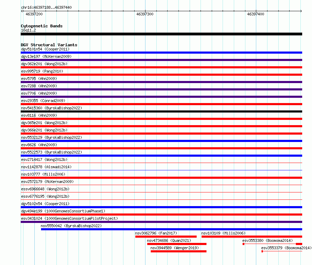Click the 46397300 ruler position label
The image size is (312, 265).
145,14
